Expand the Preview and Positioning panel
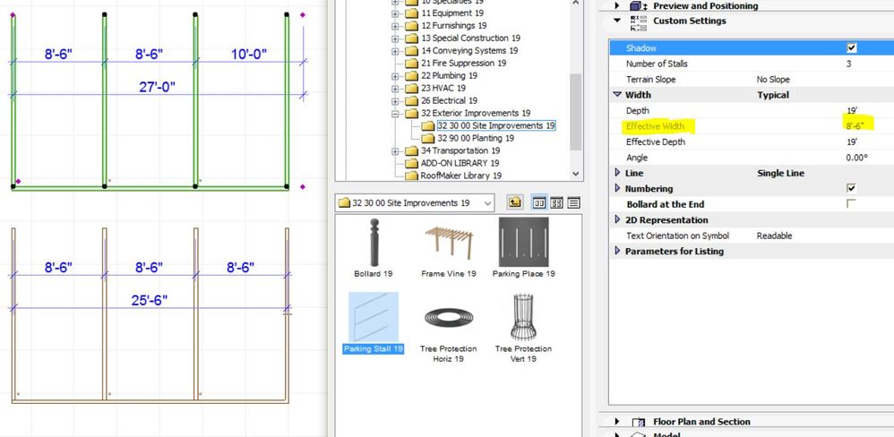Screen dimensions: 894x437 coord(617,5)
